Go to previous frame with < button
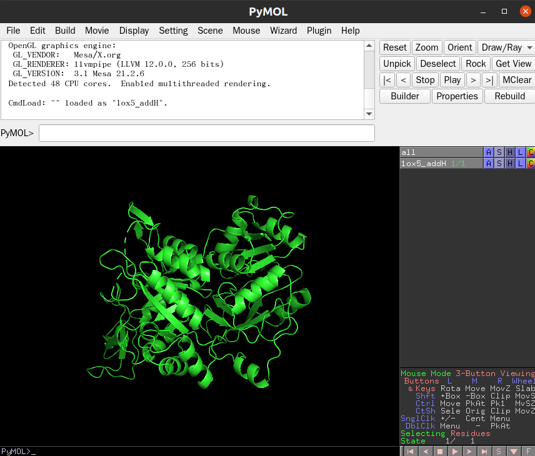The height and width of the screenshot is (456, 535). pos(403,80)
